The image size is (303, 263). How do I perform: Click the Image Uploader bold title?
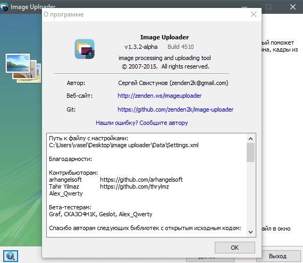[x=164, y=37]
